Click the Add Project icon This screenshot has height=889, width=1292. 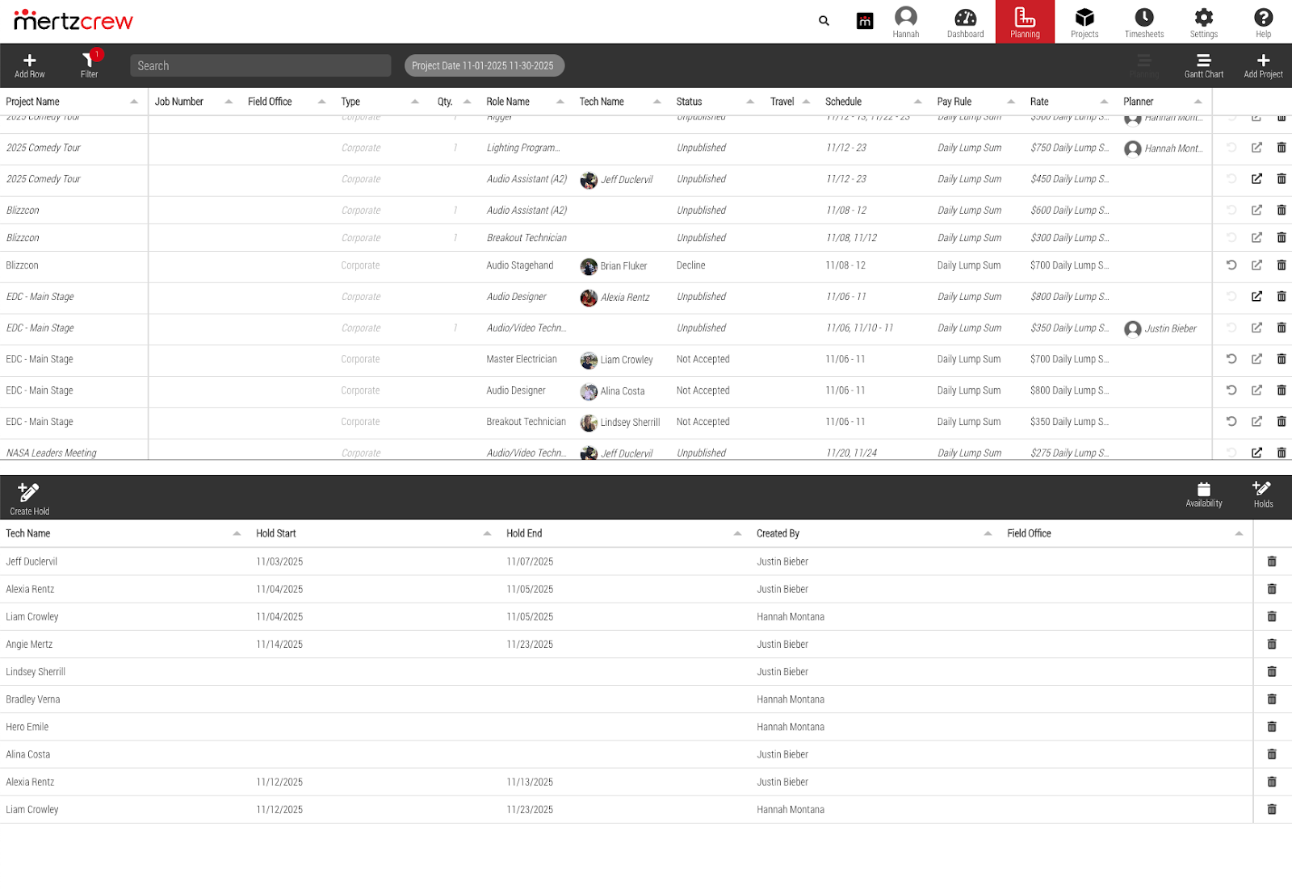pos(1263,61)
